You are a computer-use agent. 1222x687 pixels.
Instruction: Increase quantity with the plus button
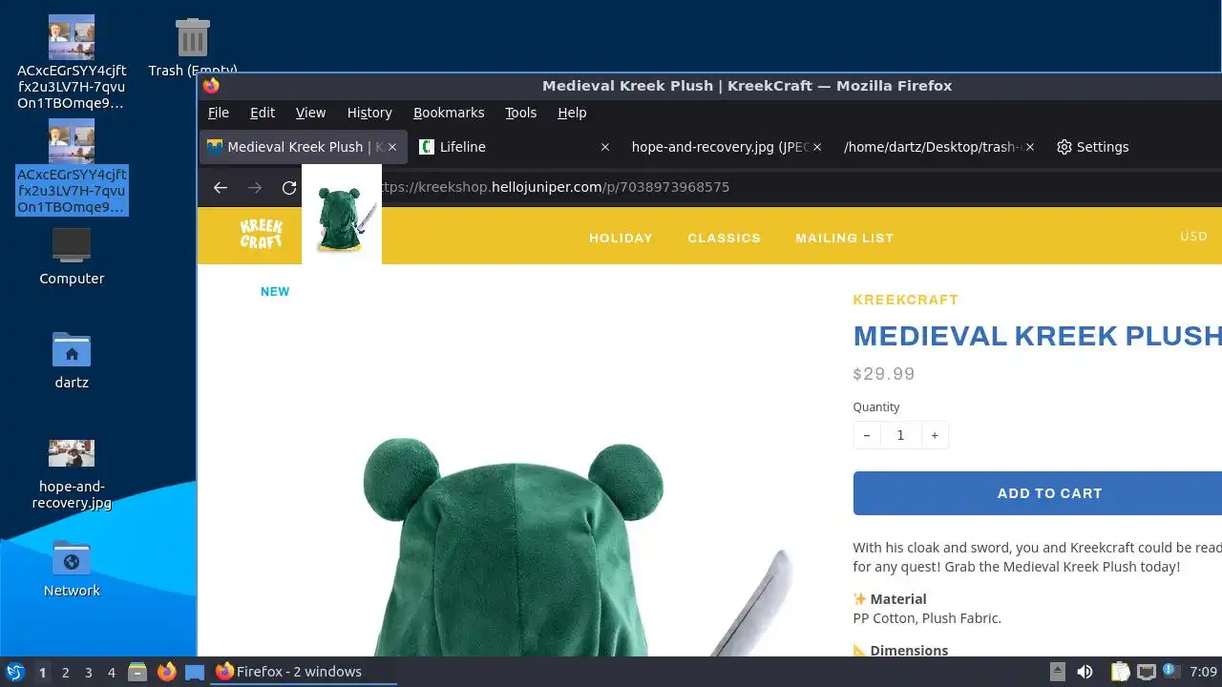(x=935, y=435)
